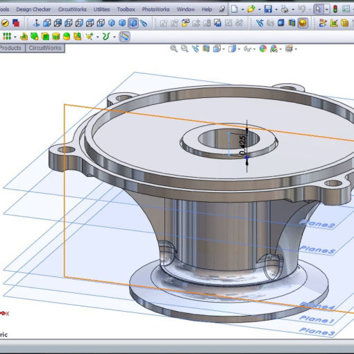Expand the Reference Geometry dropdown arrow
The width and height of the screenshot is (354, 354).
(98, 37)
